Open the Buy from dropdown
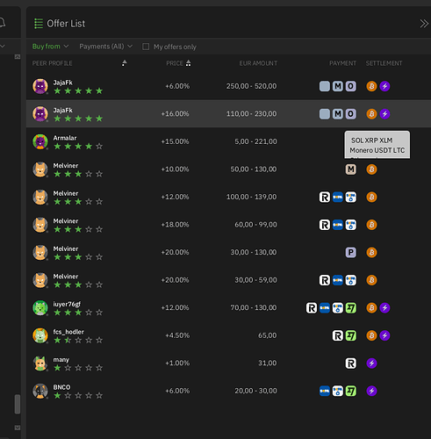Image resolution: width=431 pixels, height=439 pixels. click(x=50, y=47)
